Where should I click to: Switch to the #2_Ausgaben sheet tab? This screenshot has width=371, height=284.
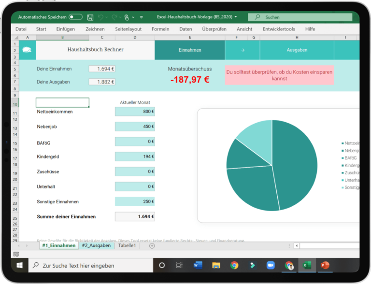(96, 246)
